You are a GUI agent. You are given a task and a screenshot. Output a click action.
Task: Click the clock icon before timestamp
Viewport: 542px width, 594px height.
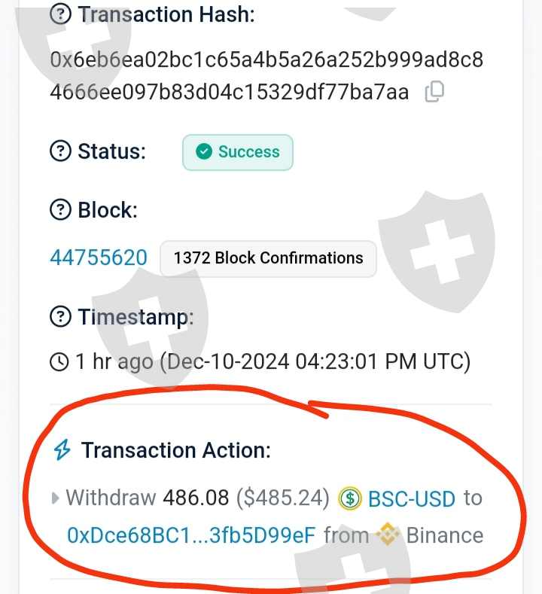(59, 362)
